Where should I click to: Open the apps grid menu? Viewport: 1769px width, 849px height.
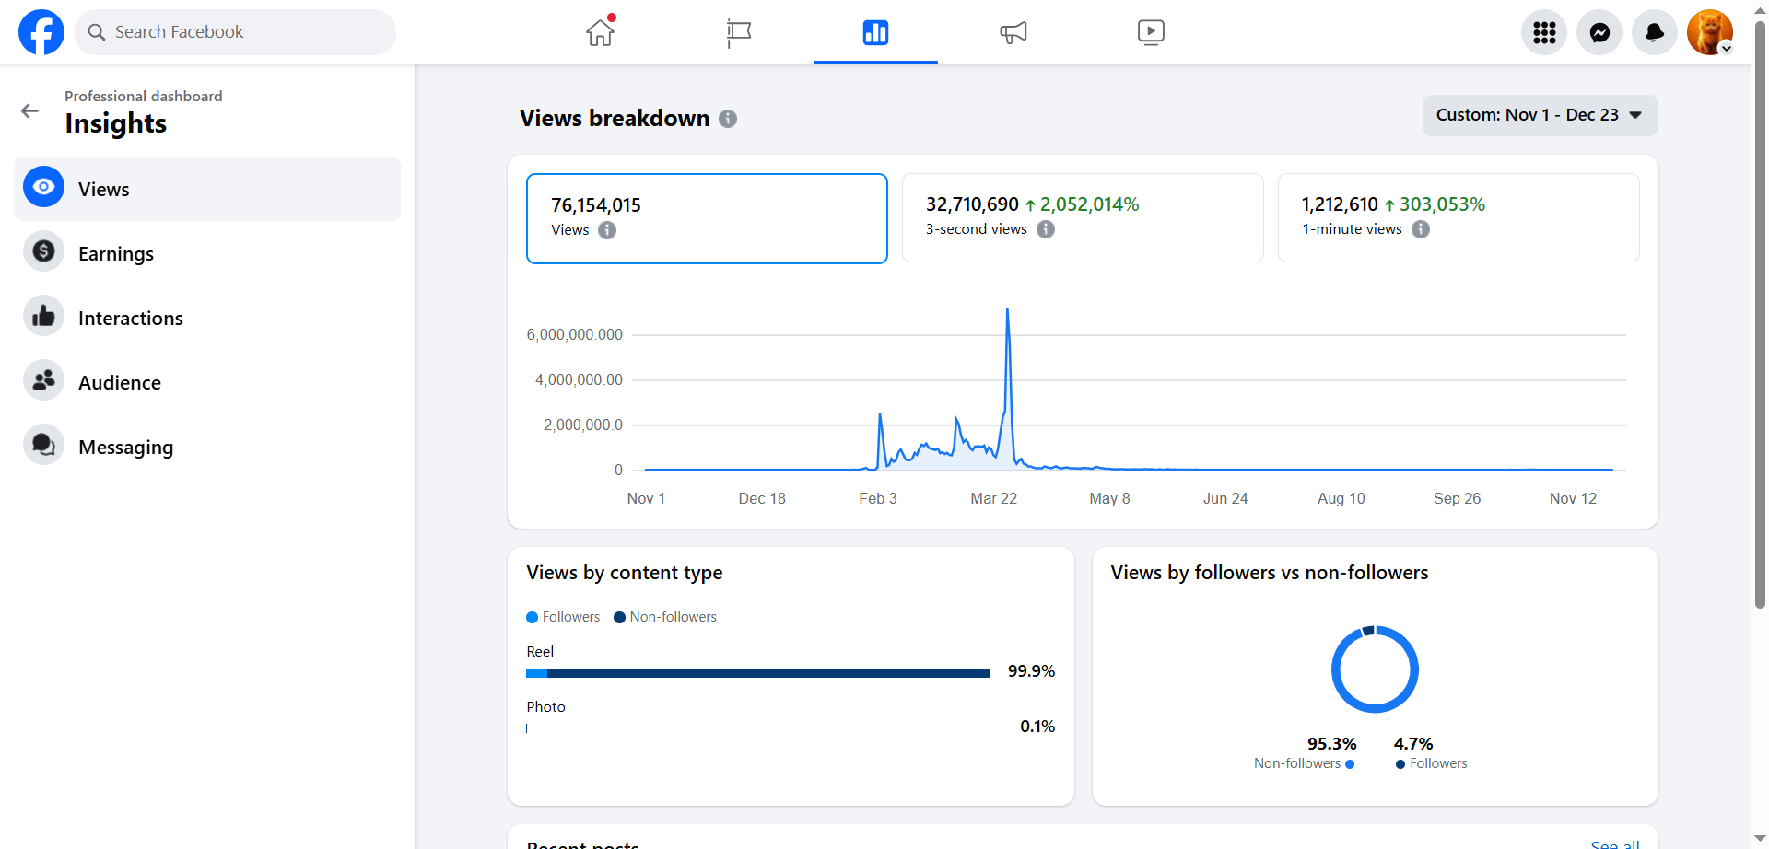pyautogui.click(x=1544, y=32)
